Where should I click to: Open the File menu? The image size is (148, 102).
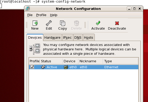click(x=30, y=15)
